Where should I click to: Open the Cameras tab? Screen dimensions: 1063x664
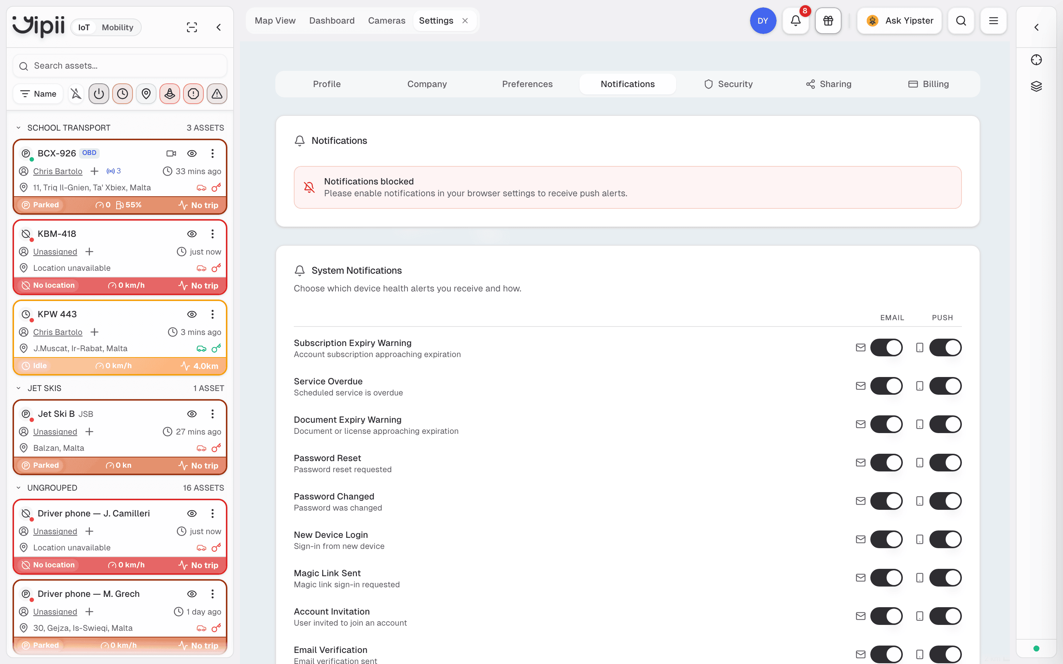click(x=386, y=21)
